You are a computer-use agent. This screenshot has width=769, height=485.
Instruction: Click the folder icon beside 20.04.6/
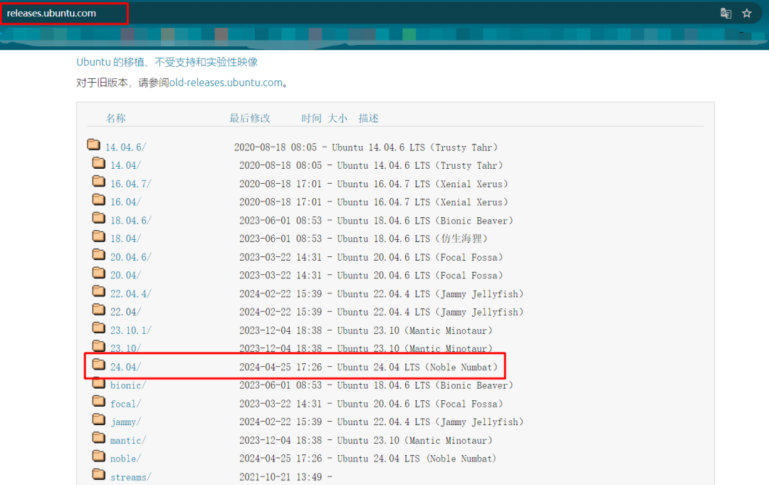(x=98, y=254)
